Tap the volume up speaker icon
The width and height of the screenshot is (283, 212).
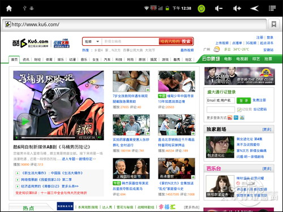click(237, 8)
